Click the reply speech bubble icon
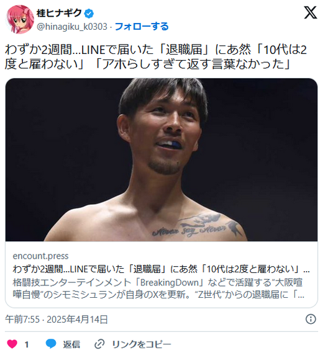 51,344
